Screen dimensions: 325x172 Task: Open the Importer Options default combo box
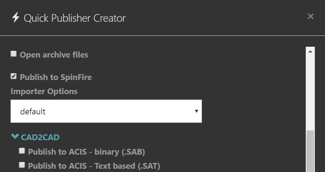106,111
